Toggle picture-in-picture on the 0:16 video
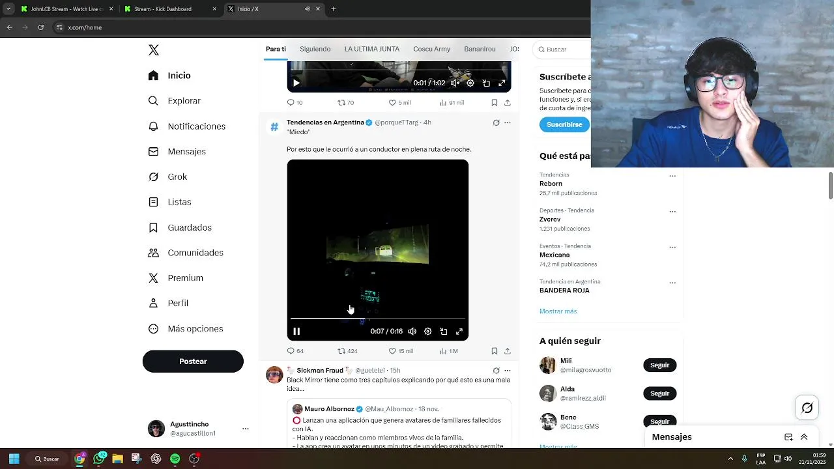 (444, 332)
